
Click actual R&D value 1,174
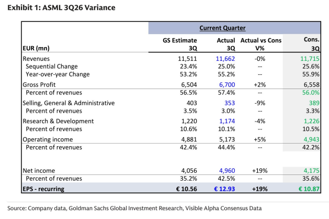click(227, 121)
